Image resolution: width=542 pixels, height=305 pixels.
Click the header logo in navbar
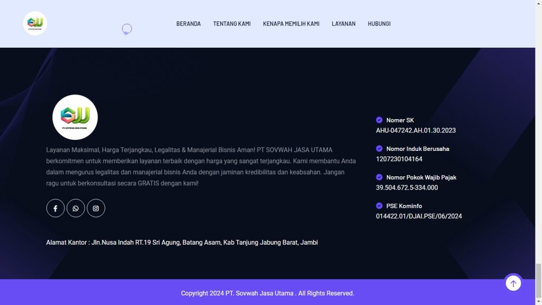(x=35, y=23)
